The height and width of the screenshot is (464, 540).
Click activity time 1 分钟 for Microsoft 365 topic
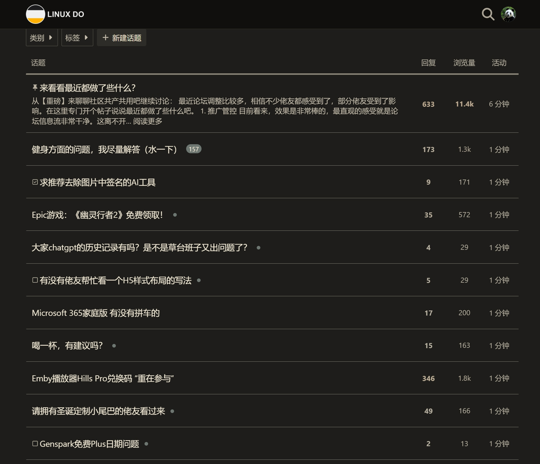tap(499, 313)
